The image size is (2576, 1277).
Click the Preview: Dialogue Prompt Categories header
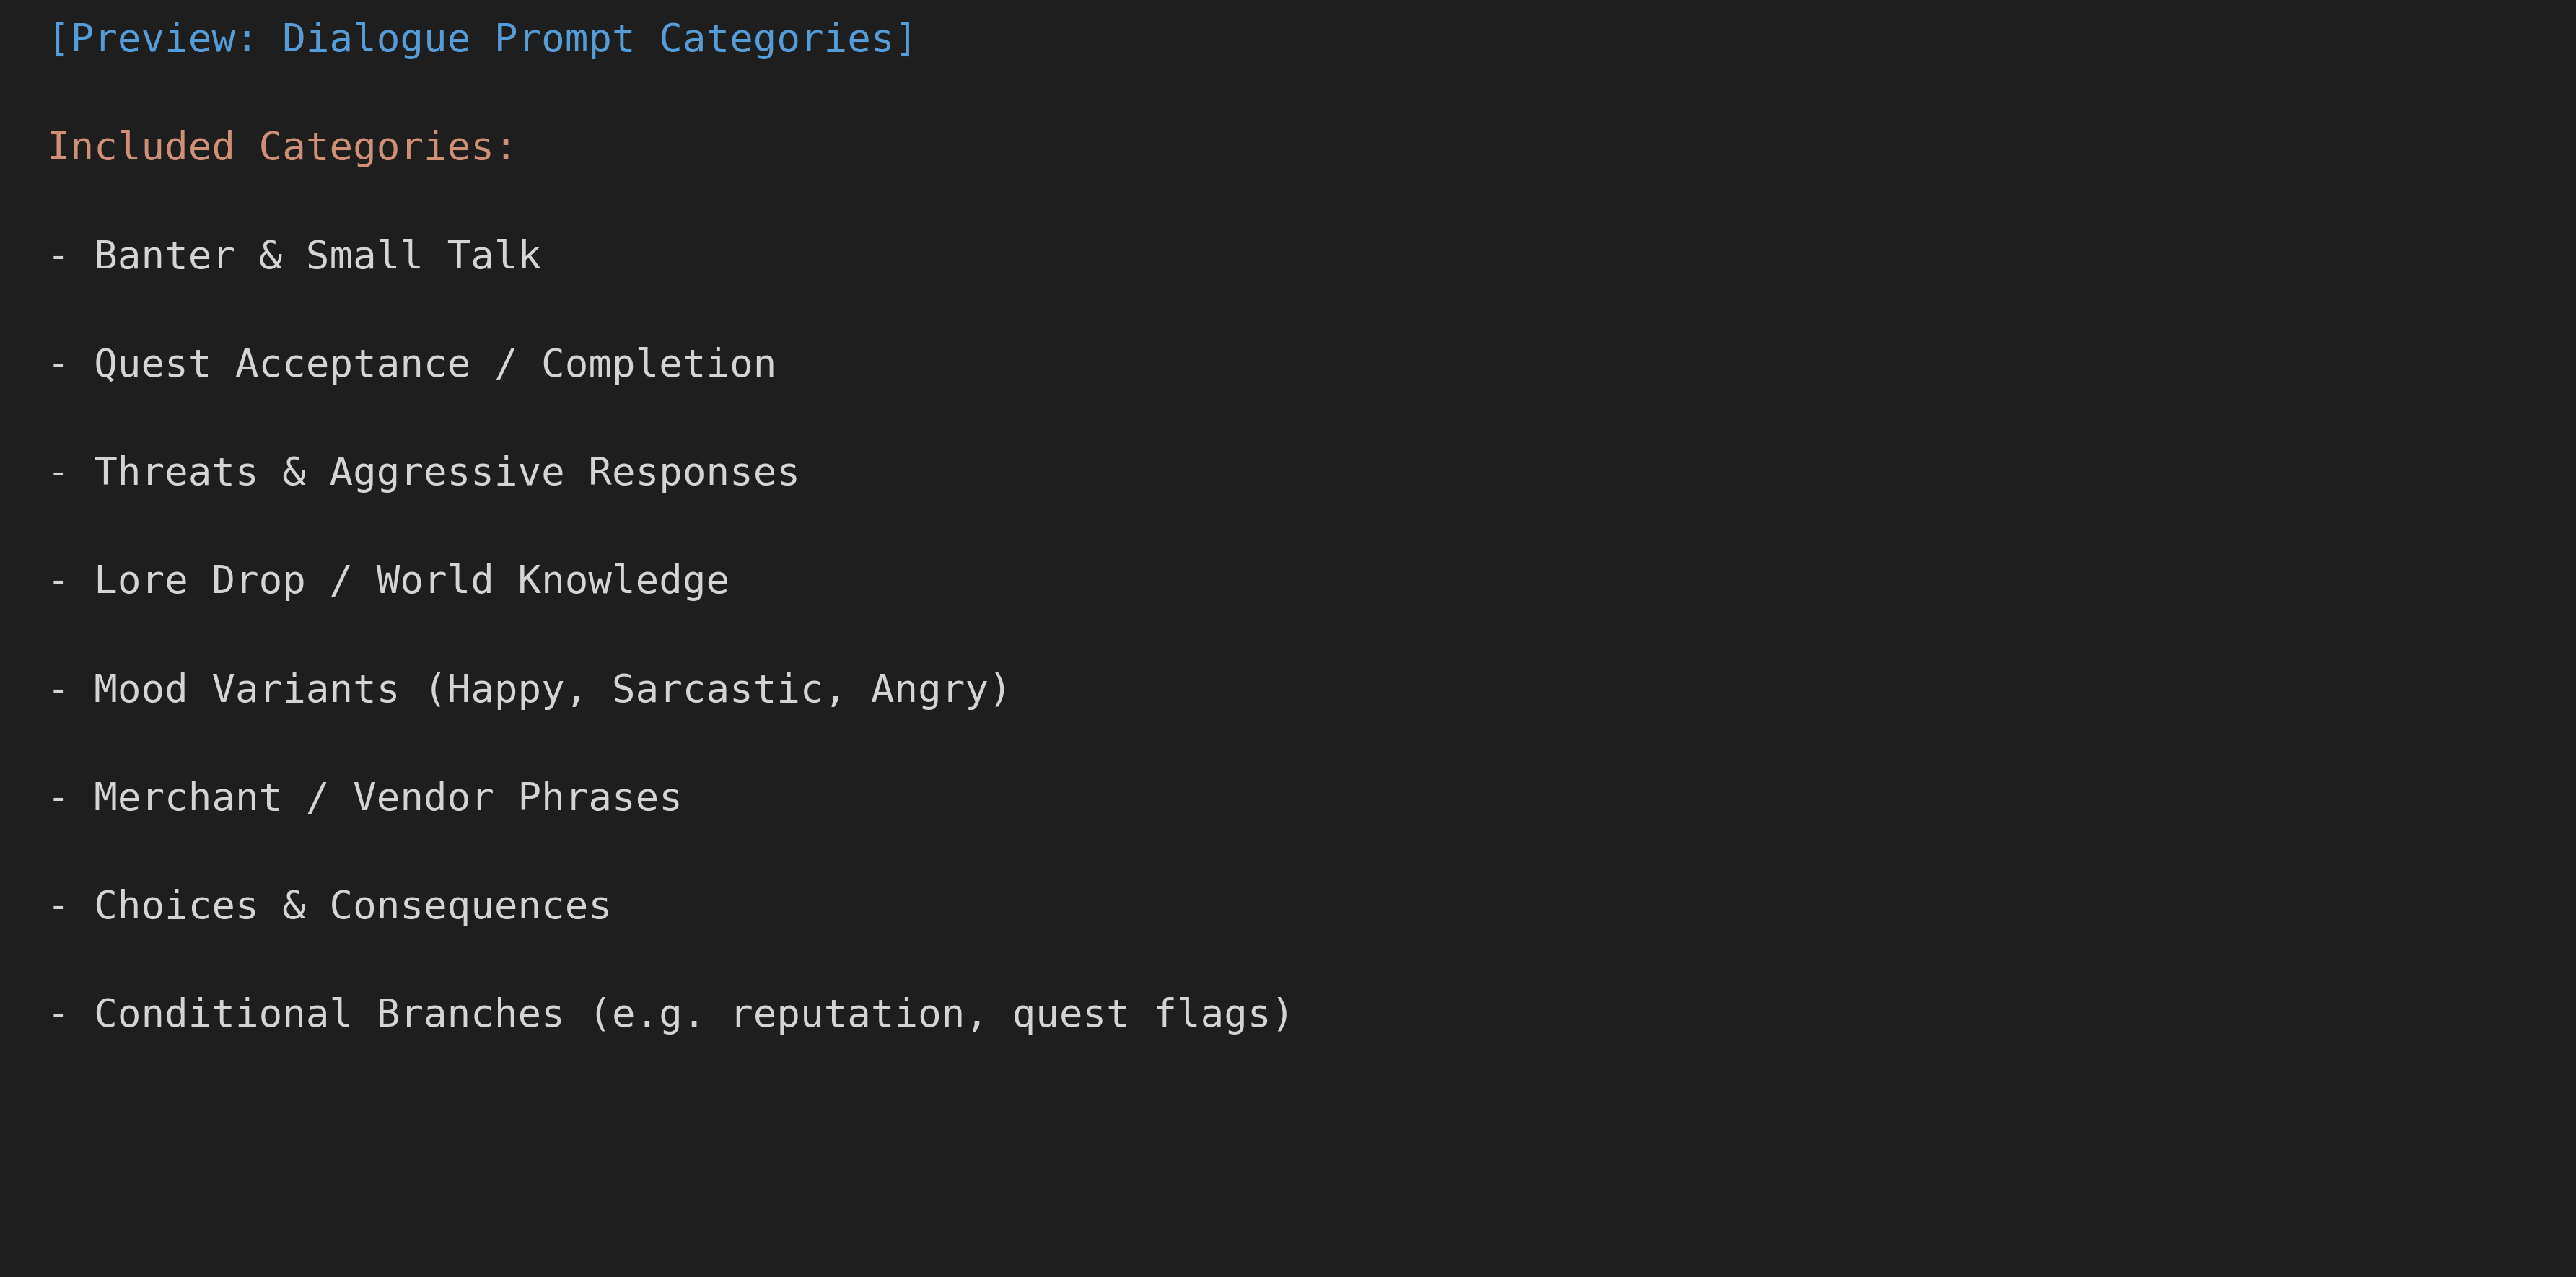click(x=482, y=39)
